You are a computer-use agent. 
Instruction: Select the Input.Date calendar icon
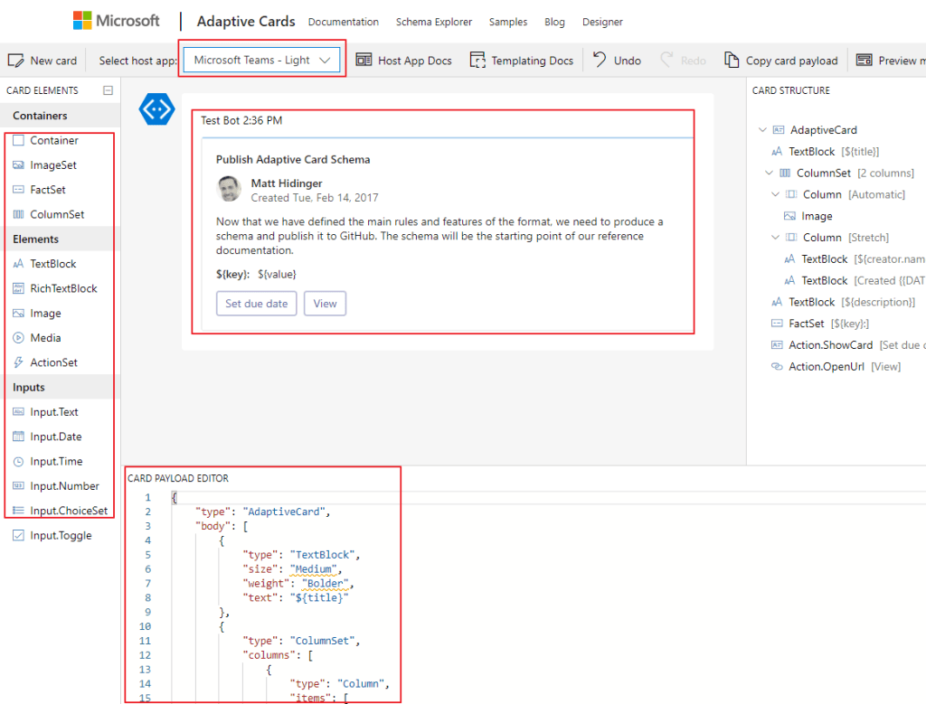pos(19,436)
